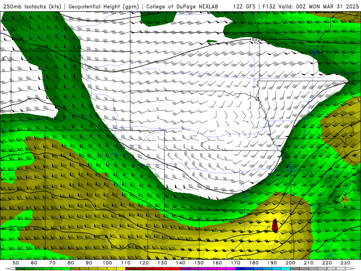
Task: Click the '12Z GFS' model run text
Action: [244, 6]
